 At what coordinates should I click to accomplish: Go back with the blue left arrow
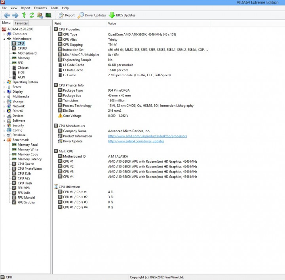click(x=7, y=15)
